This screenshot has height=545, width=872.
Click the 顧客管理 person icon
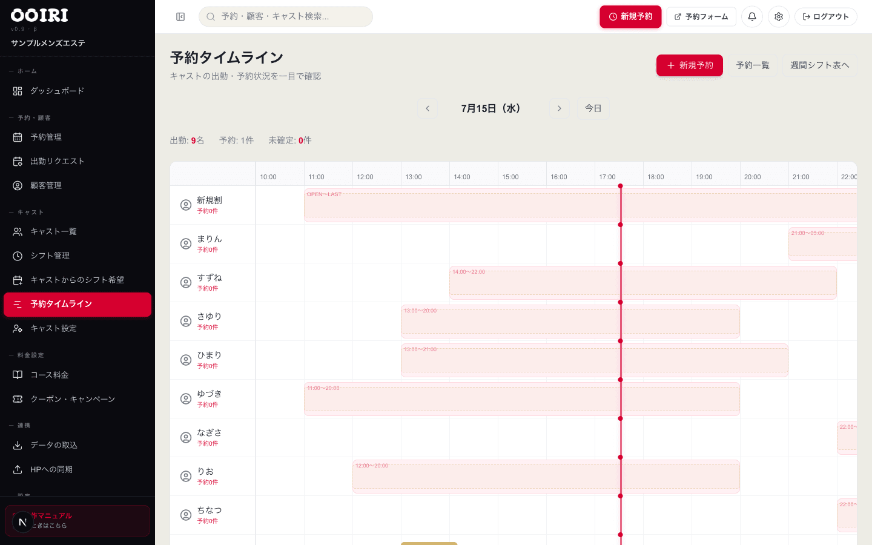pos(18,186)
